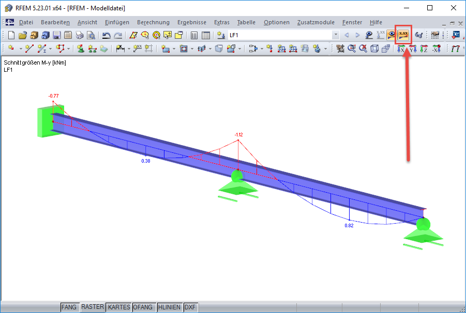Set view in Y direction
The height and width of the screenshot is (313, 466).
coord(413,49)
